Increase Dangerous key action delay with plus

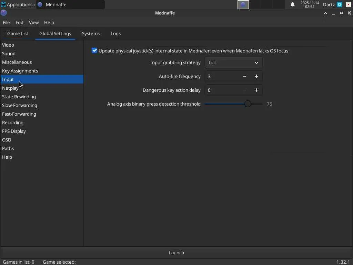click(x=256, y=90)
